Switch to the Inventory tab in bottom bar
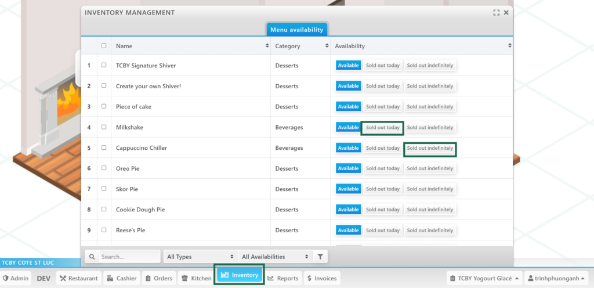This screenshot has width=594, height=288. point(240,275)
